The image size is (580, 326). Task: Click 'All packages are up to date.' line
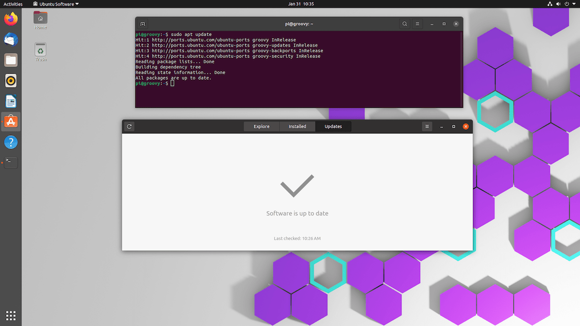173,78
